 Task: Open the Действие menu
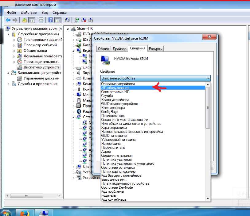pos(29,13)
